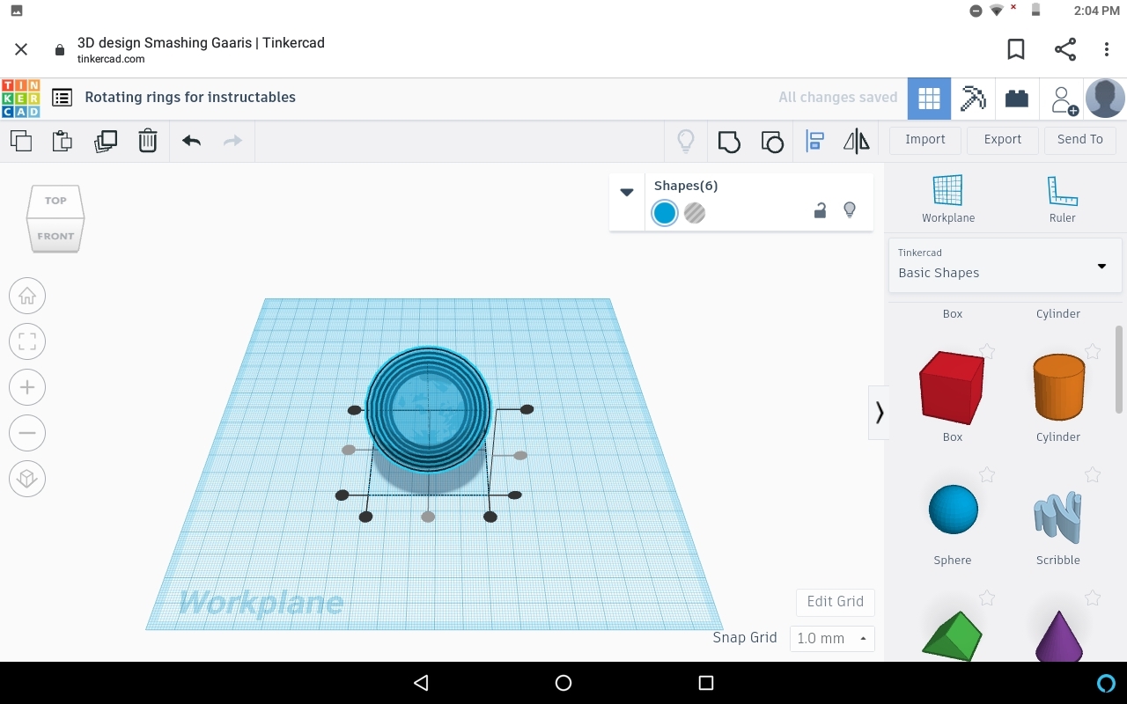Select the green Roof shape
This screenshot has height=704, width=1127.
952,635
